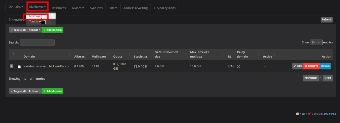The image size is (340, 123).
Task: Toggle all using the top button
Action: click(x=18, y=30)
